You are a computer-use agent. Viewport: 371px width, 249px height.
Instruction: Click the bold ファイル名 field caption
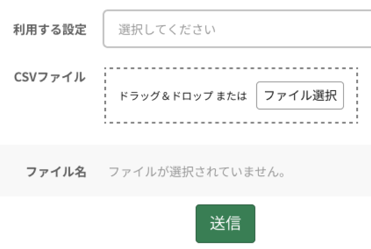coord(56,172)
